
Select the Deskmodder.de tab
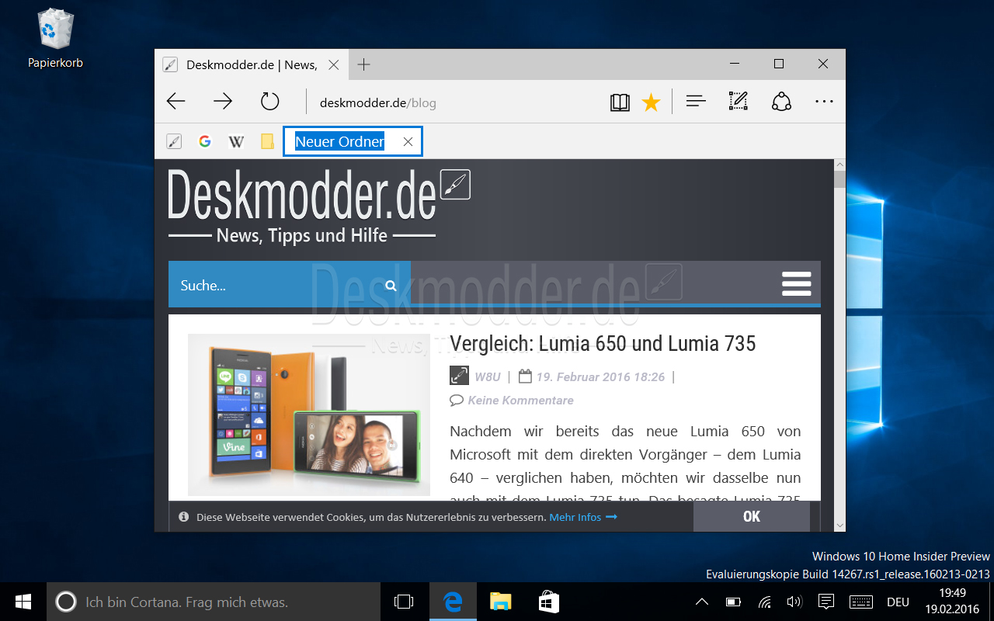click(x=252, y=65)
